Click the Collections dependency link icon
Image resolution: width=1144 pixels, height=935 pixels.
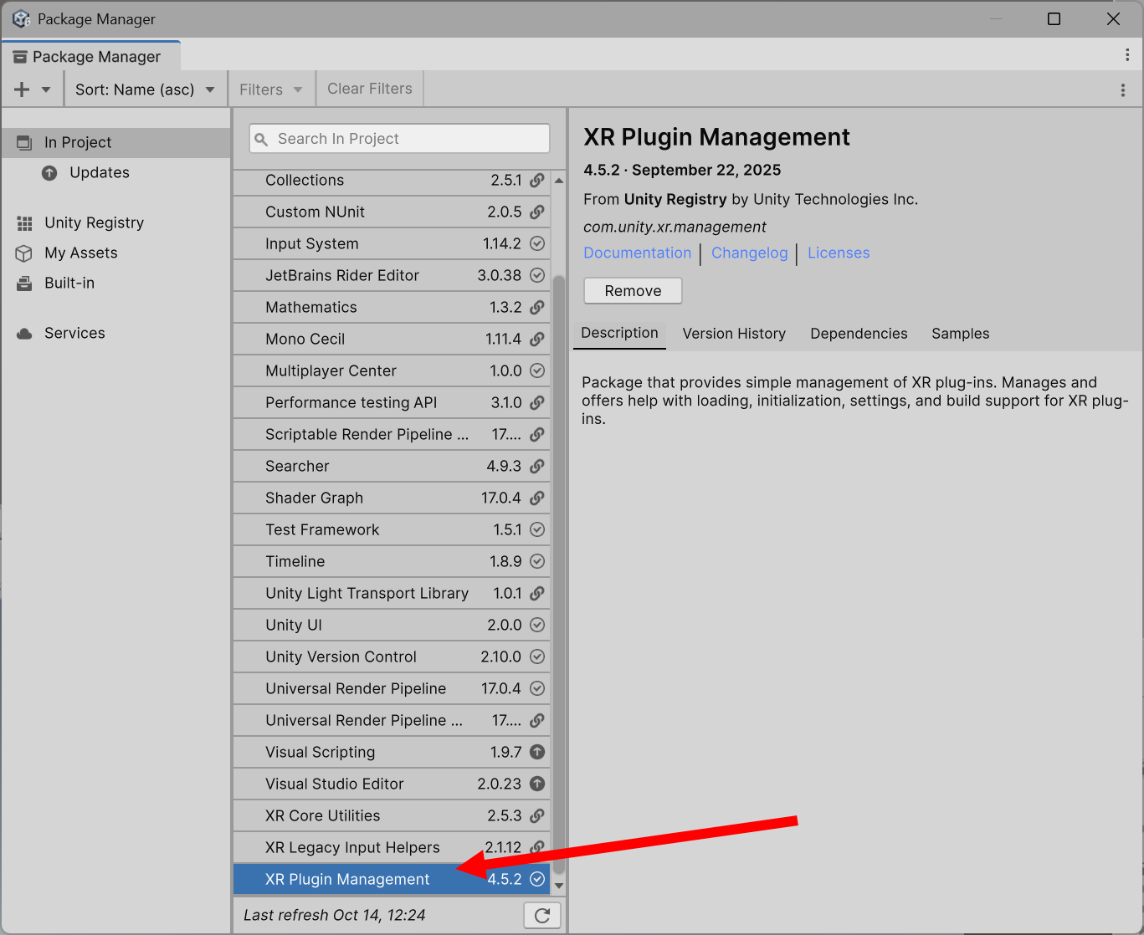(x=537, y=180)
